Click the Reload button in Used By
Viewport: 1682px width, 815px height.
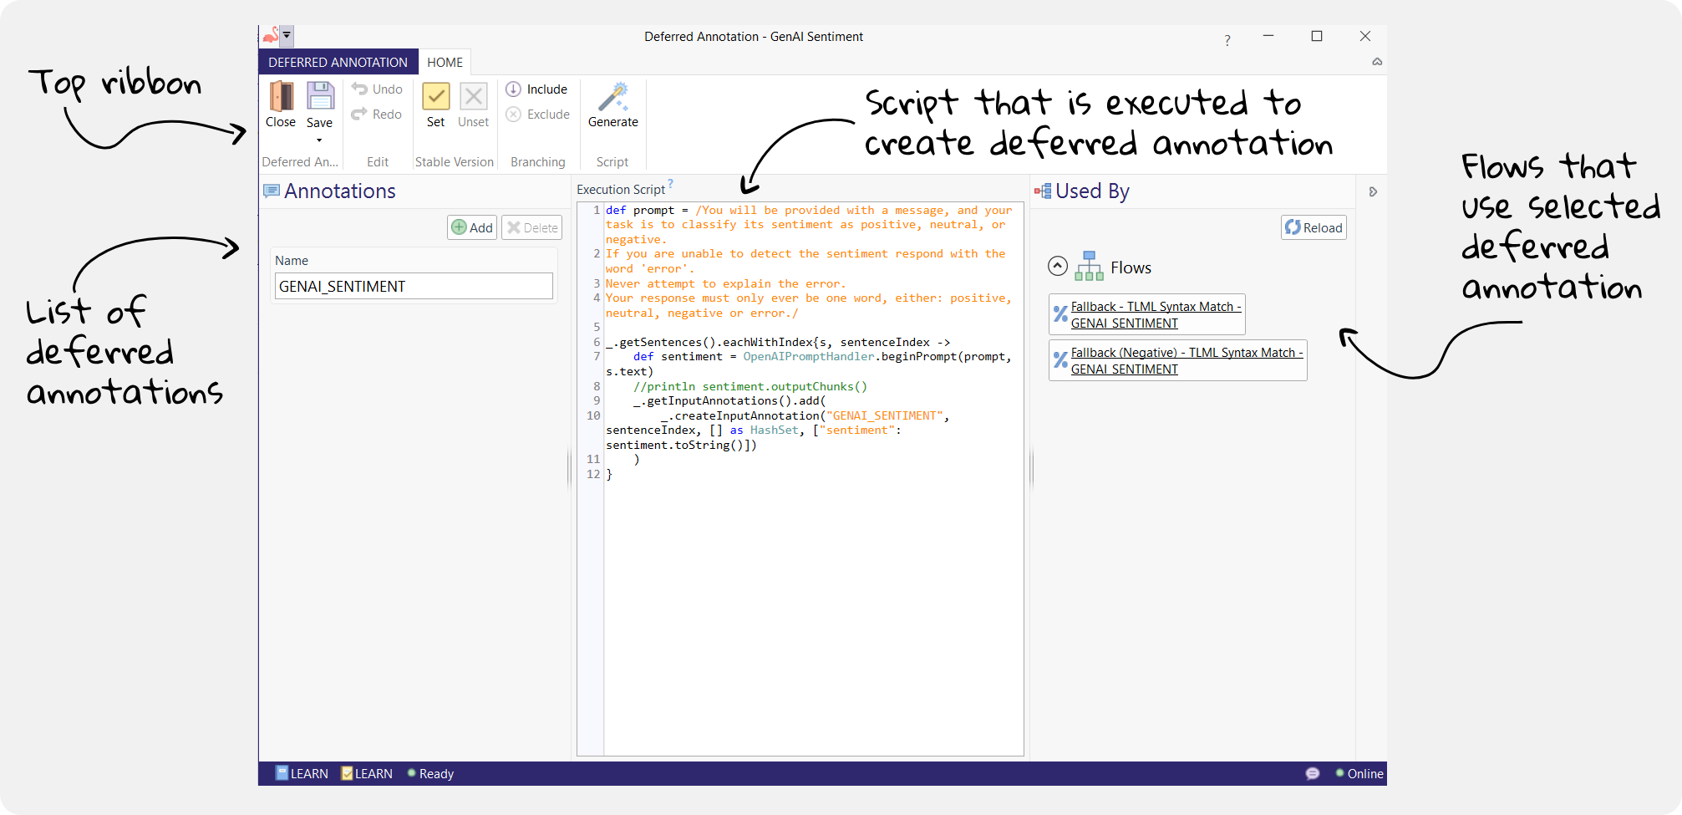pyautogui.click(x=1313, y=227)
